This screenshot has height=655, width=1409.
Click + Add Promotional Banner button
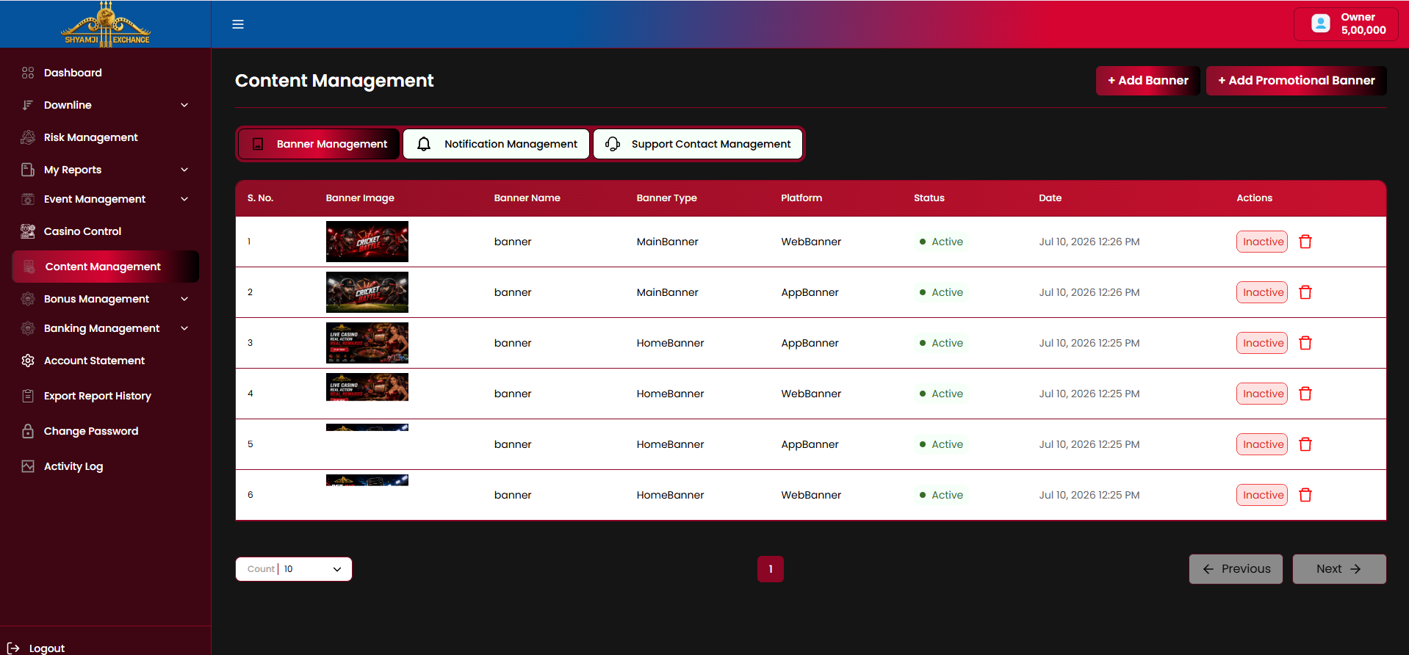1297,81
